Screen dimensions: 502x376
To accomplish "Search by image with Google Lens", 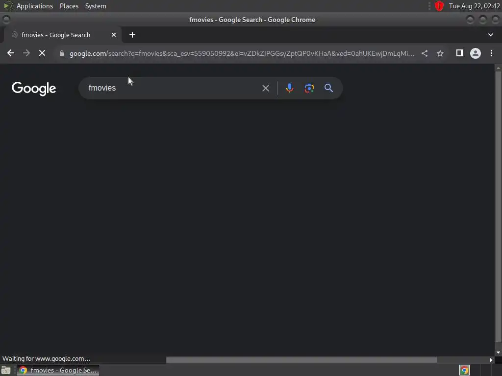I will 309,88.
